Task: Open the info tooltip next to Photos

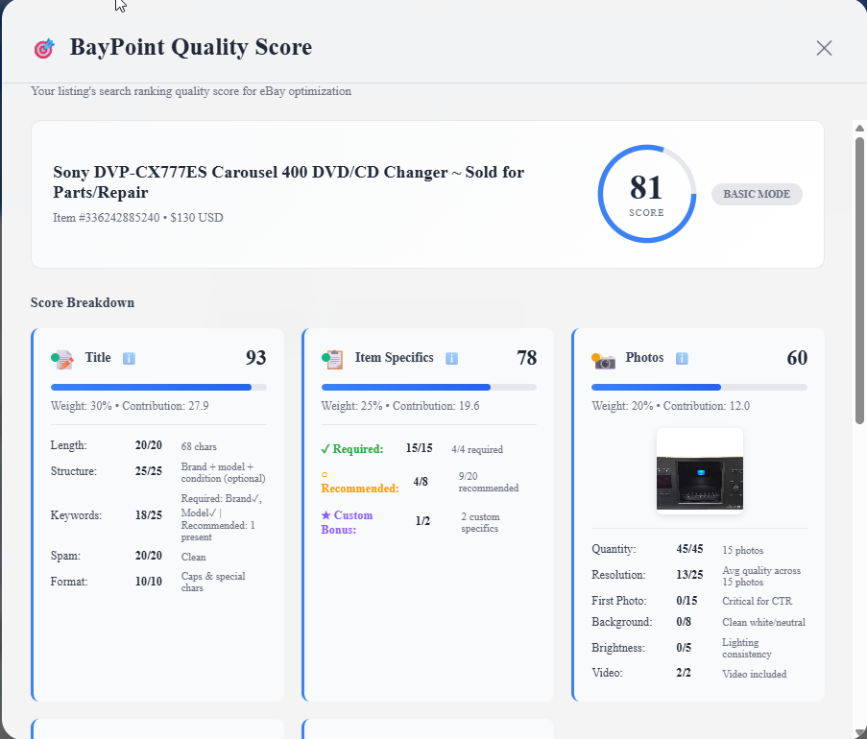Action: [681, 358]
